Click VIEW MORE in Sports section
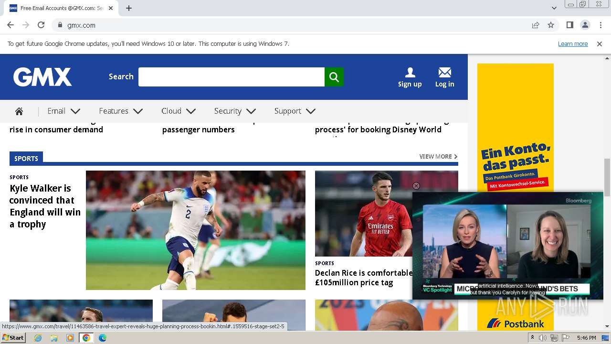 (x=438, y=157)
